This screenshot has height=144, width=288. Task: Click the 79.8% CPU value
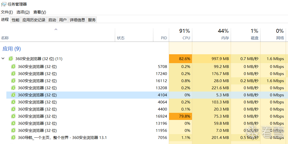coord(184,116)
